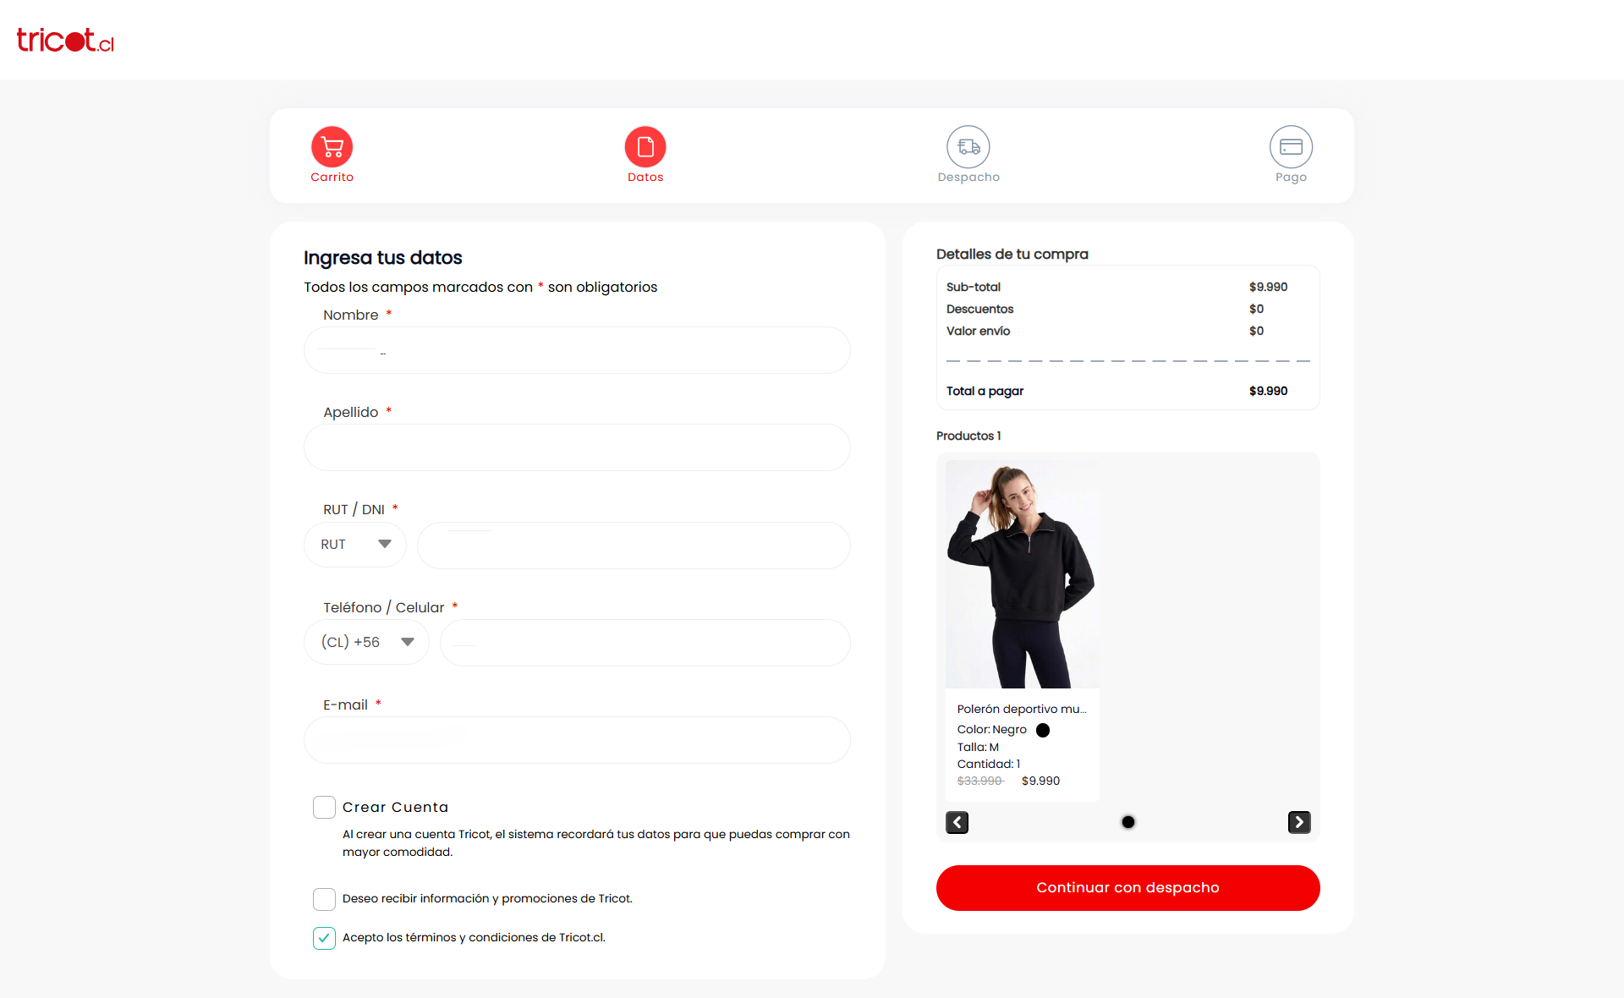Image resolution: width=1624 pixels, height=998 pixels.
Task: Click the Descuentos row label
Action: (x=979, y=310)
